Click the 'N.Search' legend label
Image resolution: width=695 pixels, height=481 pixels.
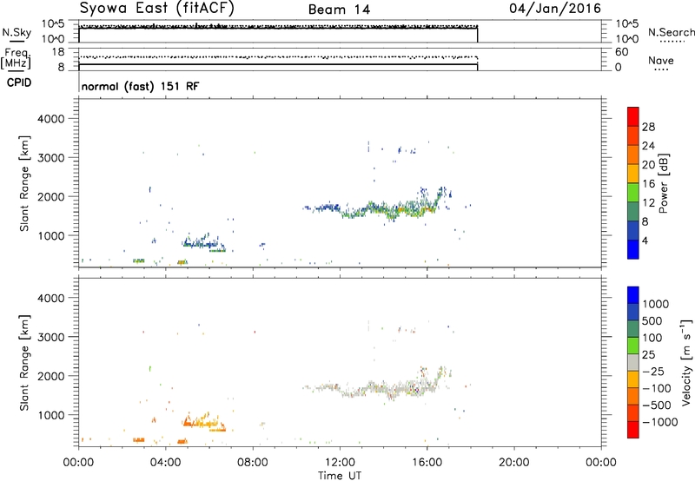point(671,32)
